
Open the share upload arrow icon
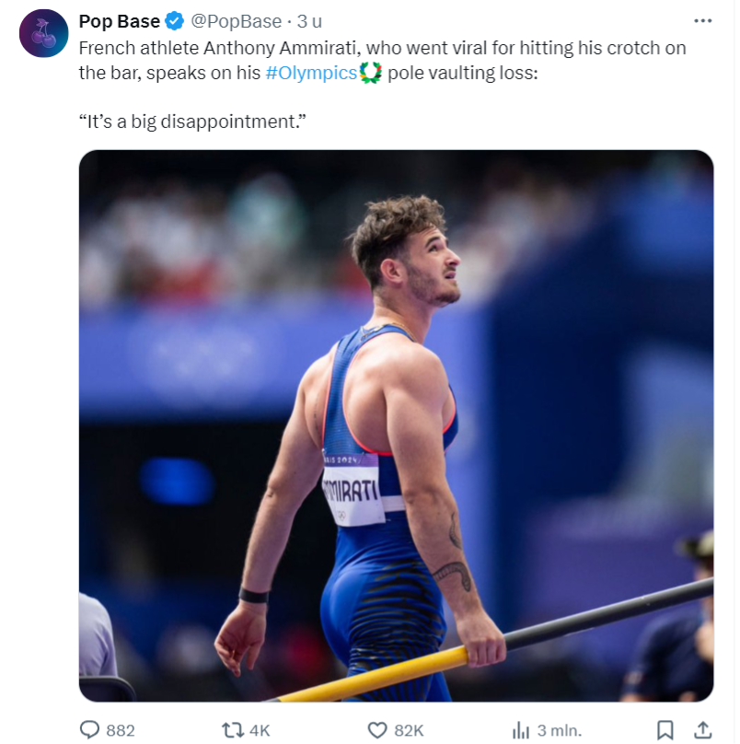pos(703,730)
